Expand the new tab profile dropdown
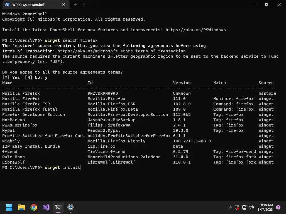 (x=83, y=4)
